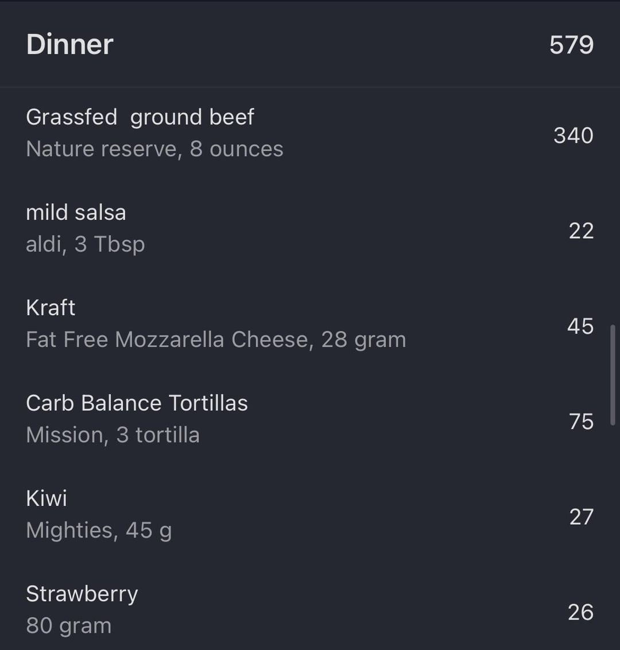Viewport: 620px width, 650px height.
Task: Select the Mighties 45 g serving detail
Action: pyautogui.click(x=99, y=531)
